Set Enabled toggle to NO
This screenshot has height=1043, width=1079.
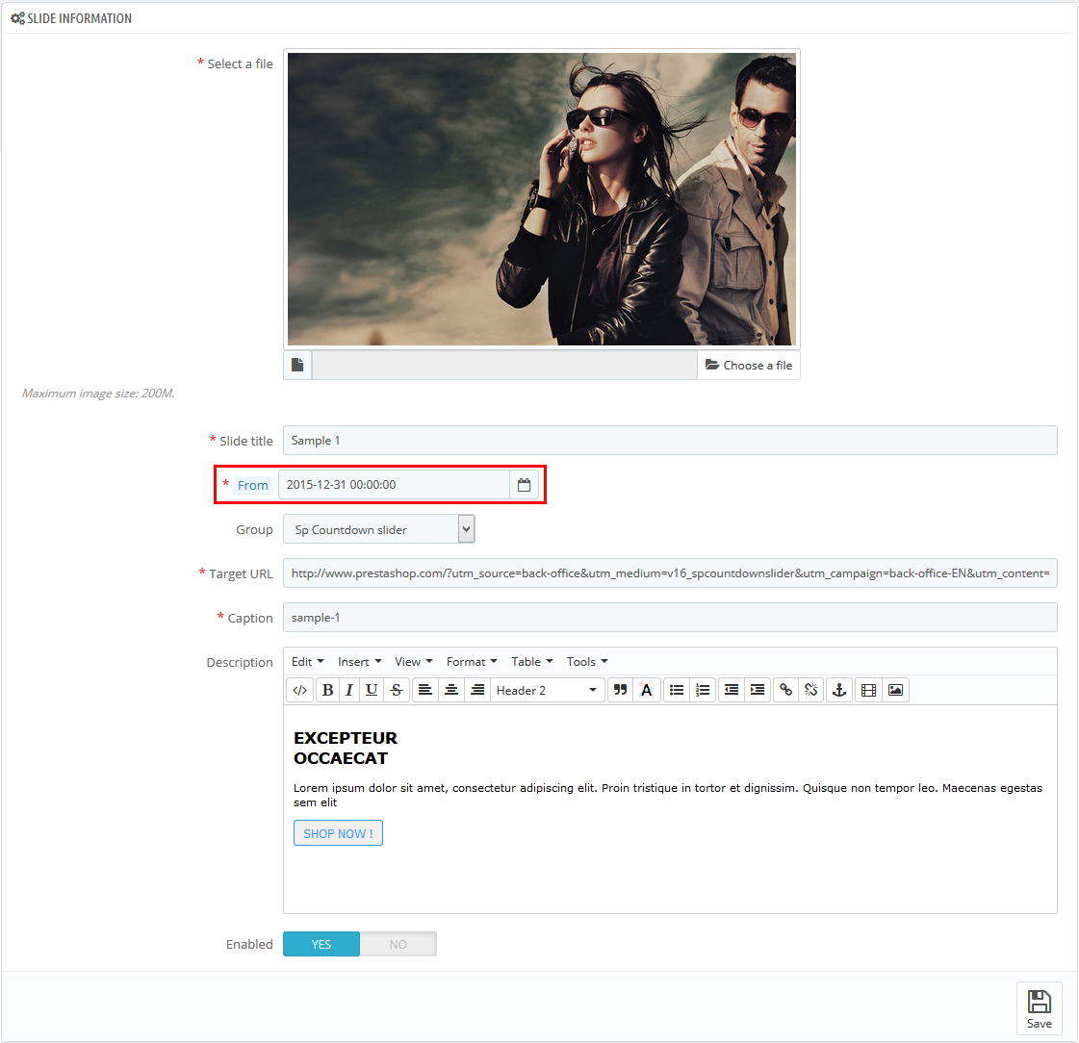click(x=398, y=944)
